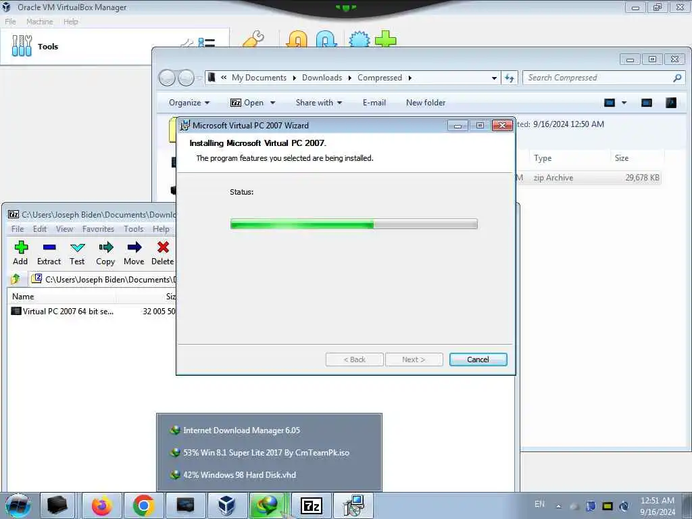Image resolution: width=692 pixels, height=519 pixels.
Task: Click the Explorer Forward navigation arrow
Action: point(186,78)
